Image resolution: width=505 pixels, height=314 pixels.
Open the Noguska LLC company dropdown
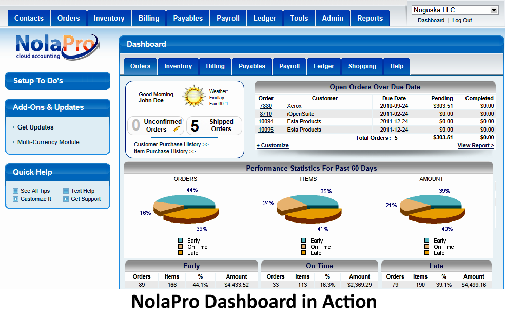pos(494,10)
